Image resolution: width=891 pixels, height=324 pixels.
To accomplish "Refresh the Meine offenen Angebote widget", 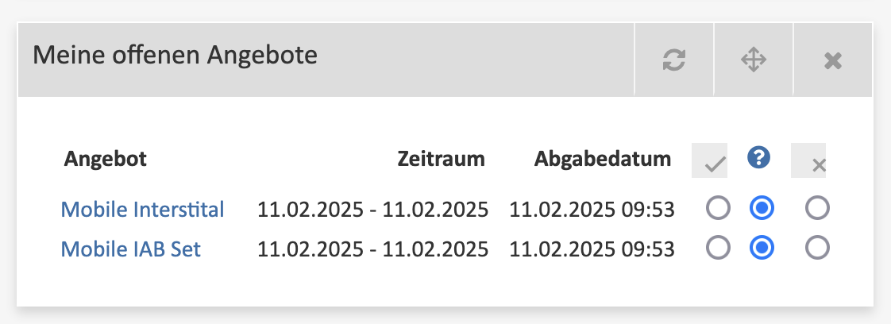I will tap(674, 60).
